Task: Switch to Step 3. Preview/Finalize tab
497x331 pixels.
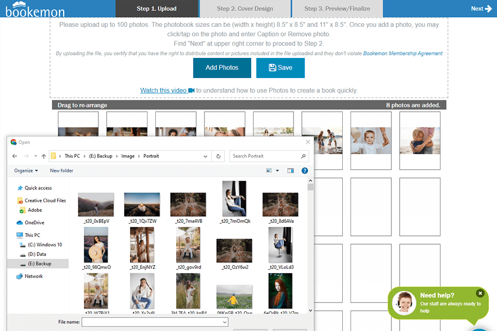Action: click(x=337, y=9)
